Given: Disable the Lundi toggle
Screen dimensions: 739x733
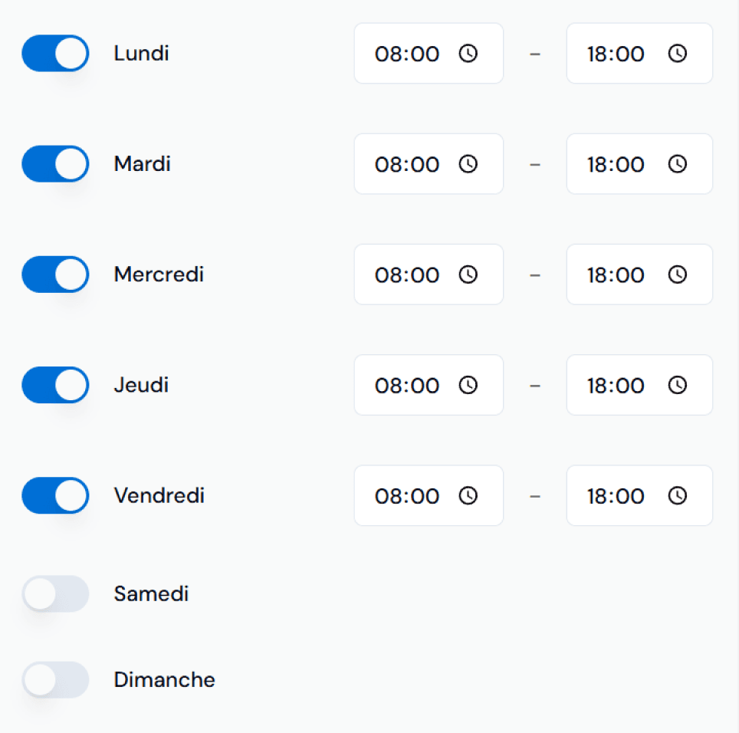Looking at the screenshot, I should click(x=55, y=54).
